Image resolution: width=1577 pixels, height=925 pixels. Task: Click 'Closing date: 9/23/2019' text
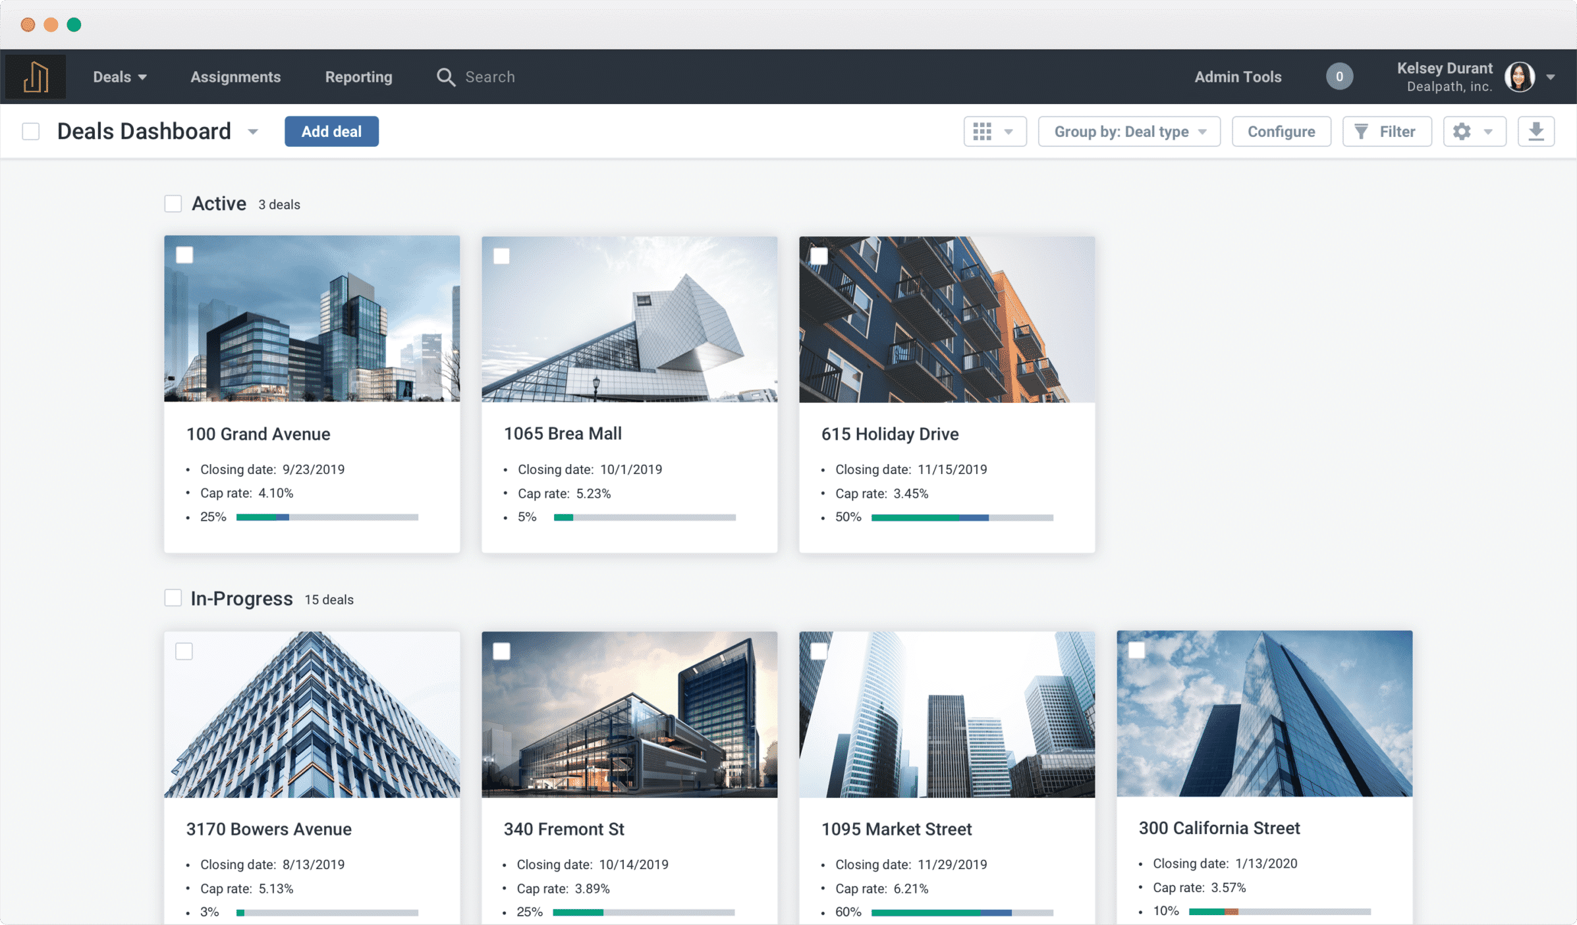click(272, 469)
